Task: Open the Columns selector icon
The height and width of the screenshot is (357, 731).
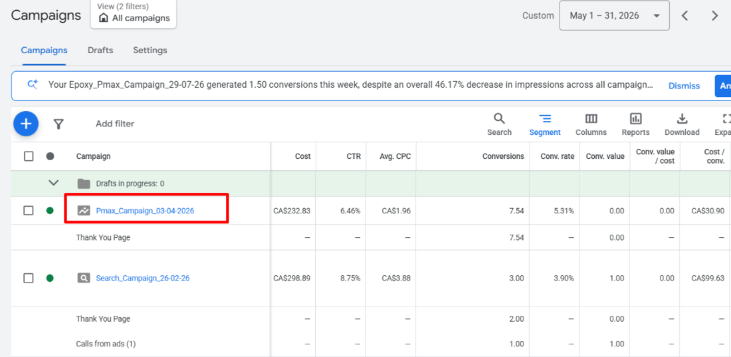Action: pyautogui.click(x=591, y=124)
